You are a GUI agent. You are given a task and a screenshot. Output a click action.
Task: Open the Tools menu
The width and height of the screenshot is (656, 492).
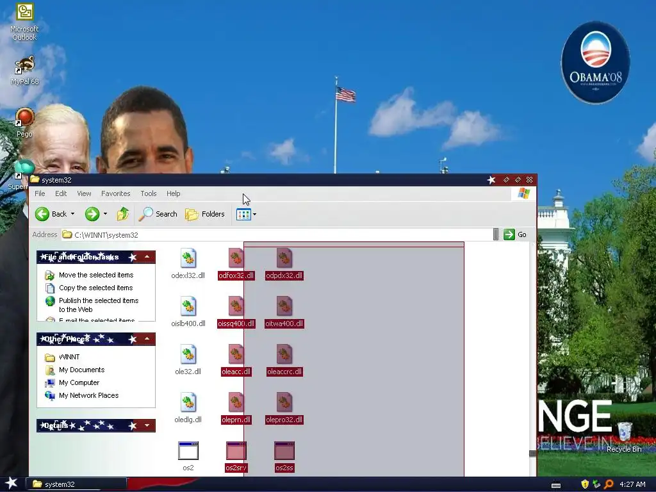point(148,193)
